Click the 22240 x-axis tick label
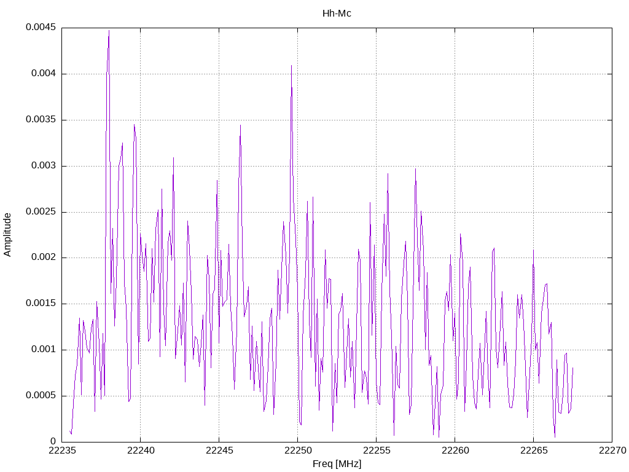Image resolution: width=629 pixels, height=472 pixels. coord(141,450)
